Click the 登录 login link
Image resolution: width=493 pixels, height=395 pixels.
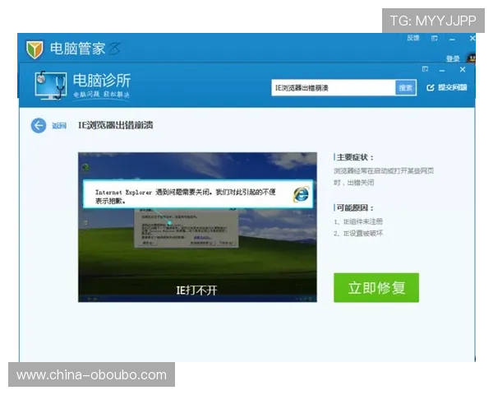453,58
